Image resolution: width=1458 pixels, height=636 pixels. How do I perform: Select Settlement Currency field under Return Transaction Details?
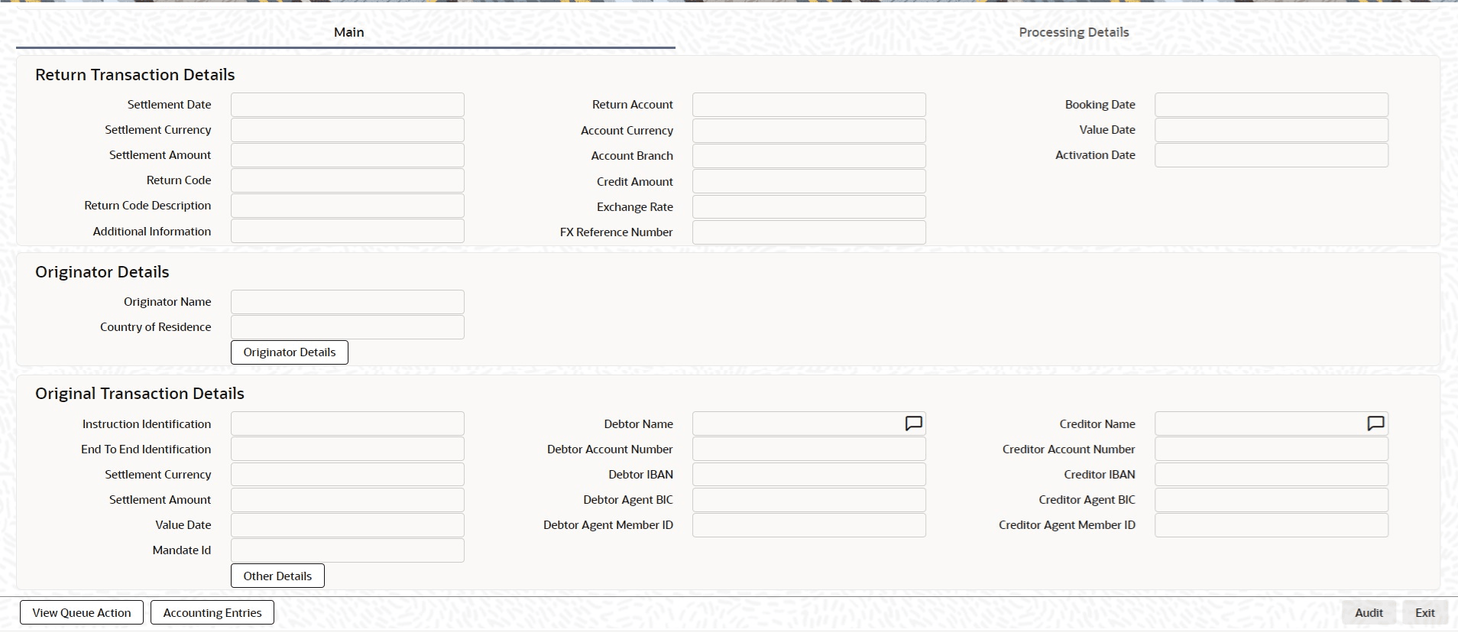[x=348, y=130]
